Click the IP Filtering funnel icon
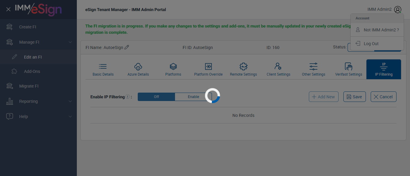 (384, 66)
